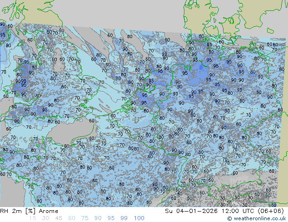The height and width of the screenshot is (222, 288).
Task: Pick legend value 75 in the bottom color scale
Action: (84, 218)
